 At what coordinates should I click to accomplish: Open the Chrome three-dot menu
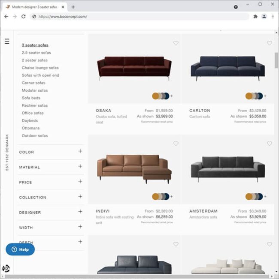click(273, 17)
